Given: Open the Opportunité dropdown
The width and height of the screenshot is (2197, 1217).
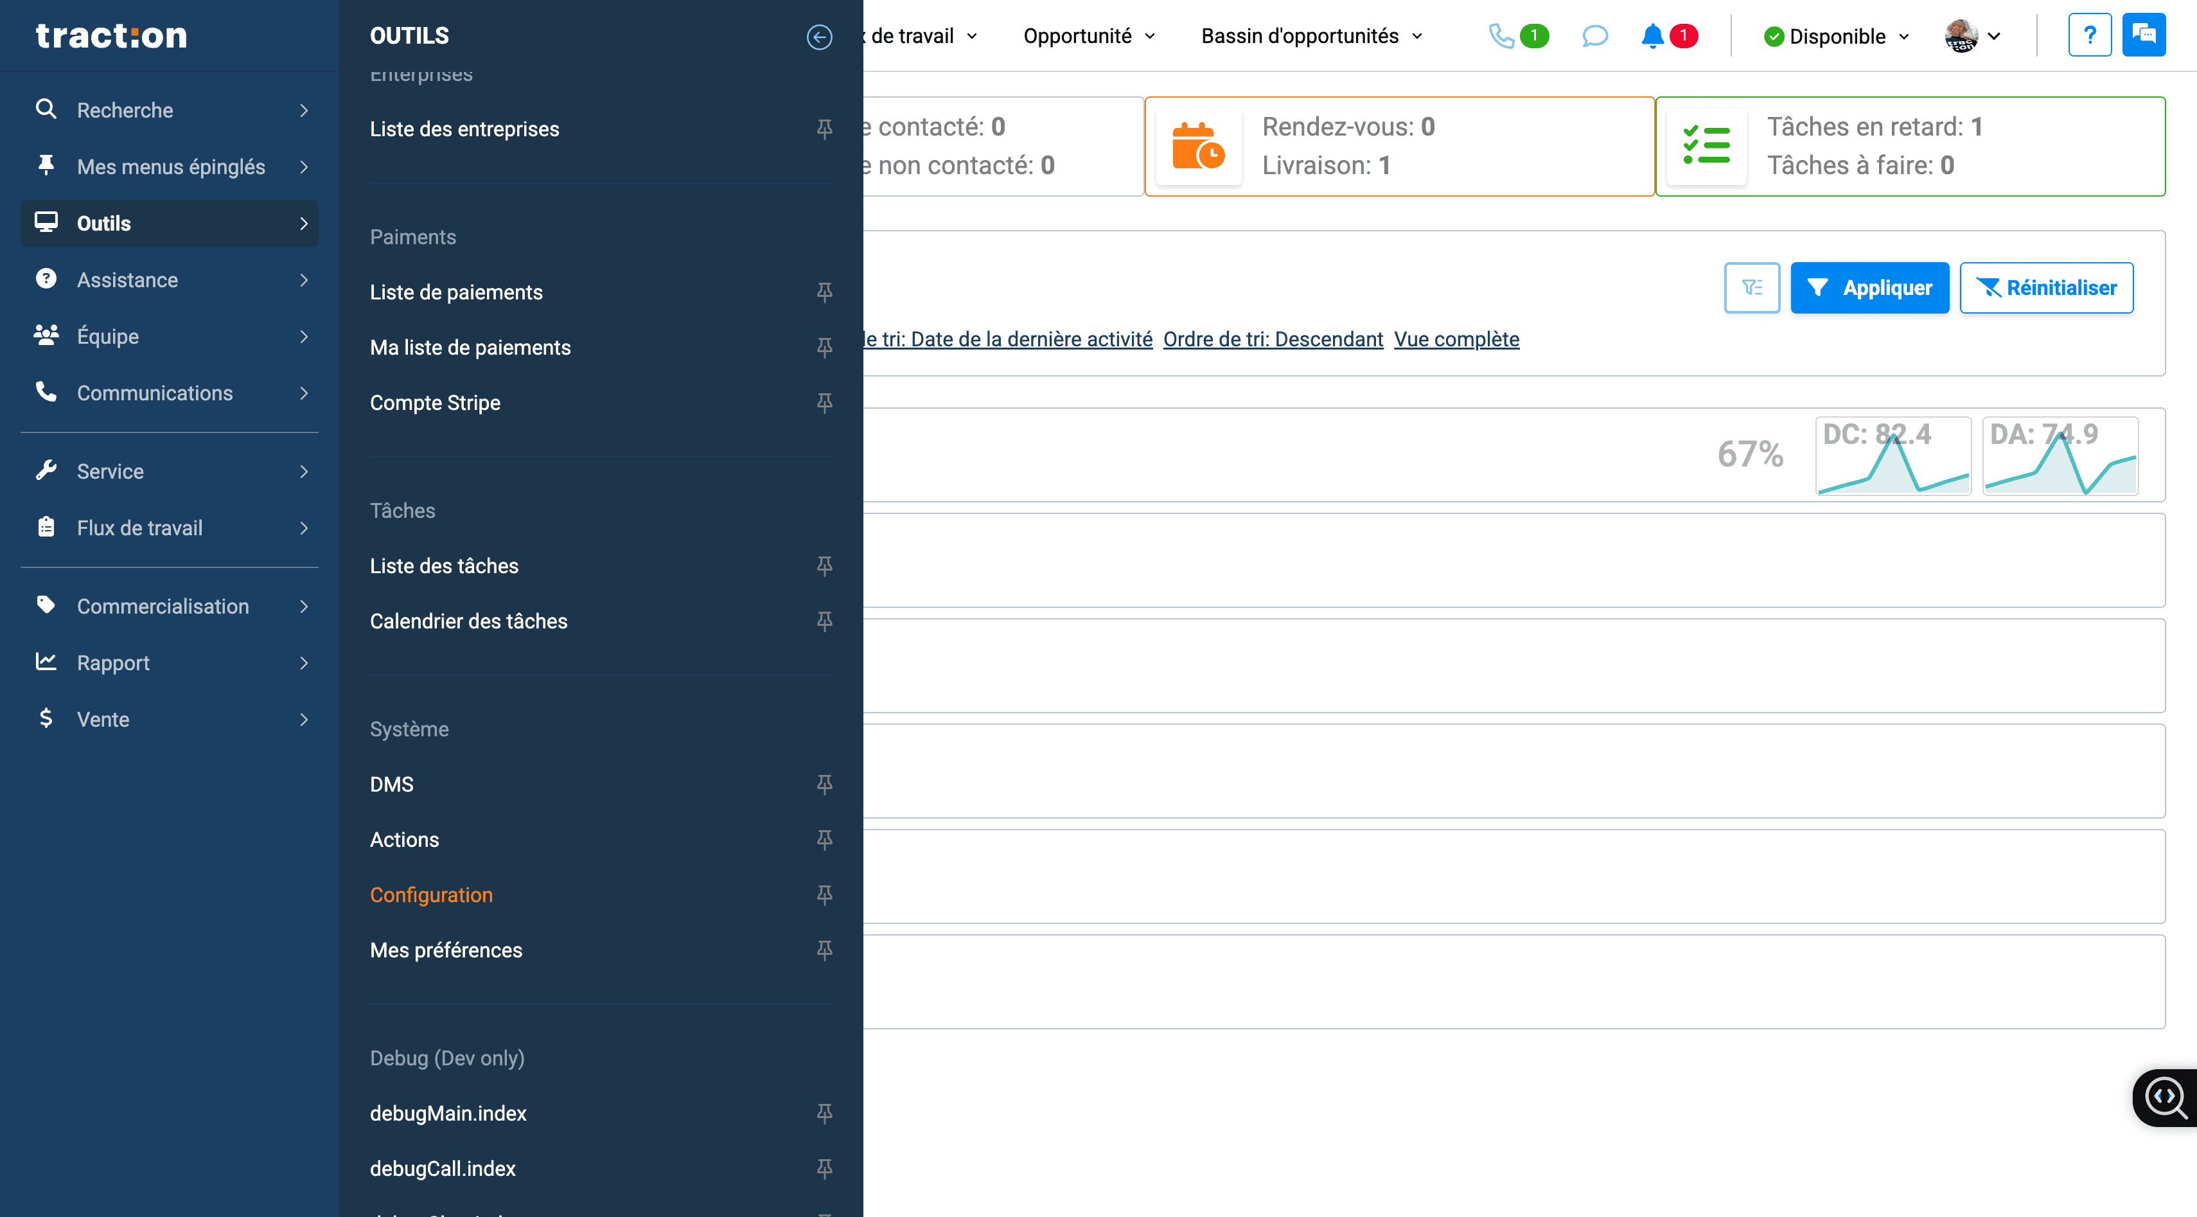Looking at the screenshot, I should click(1089, 37).
